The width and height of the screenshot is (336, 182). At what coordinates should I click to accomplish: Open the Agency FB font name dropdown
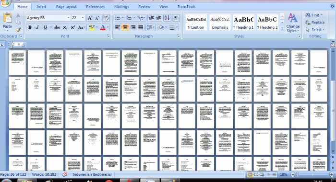pyautogui.click(x=68, y=18)
